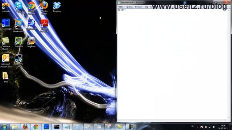
Task: Switch to Notepad in the taskbar
Action: coord(67,127)
